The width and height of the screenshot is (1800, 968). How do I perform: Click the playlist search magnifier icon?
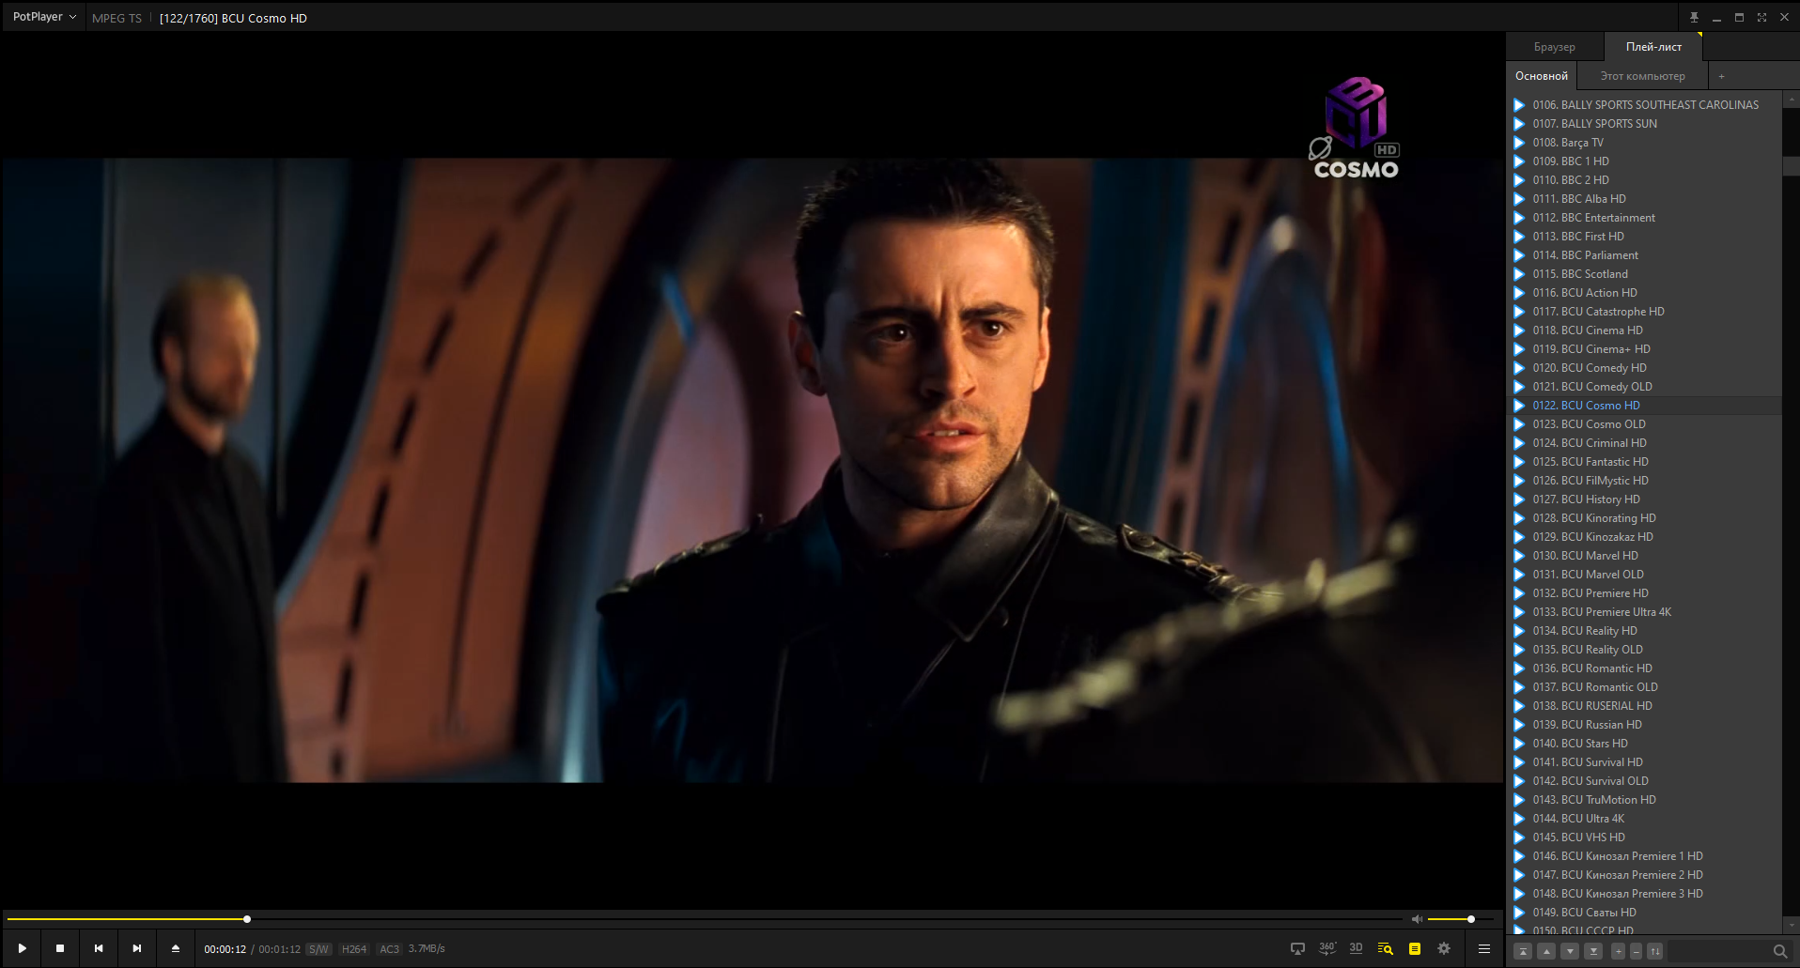click(1779, 951)
